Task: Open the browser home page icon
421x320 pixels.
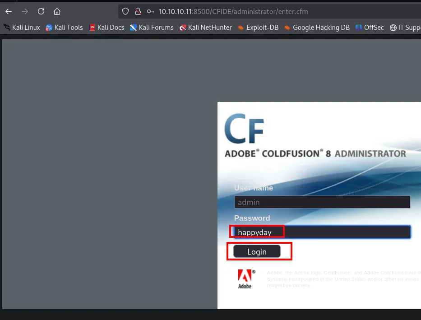Action: 57,12
